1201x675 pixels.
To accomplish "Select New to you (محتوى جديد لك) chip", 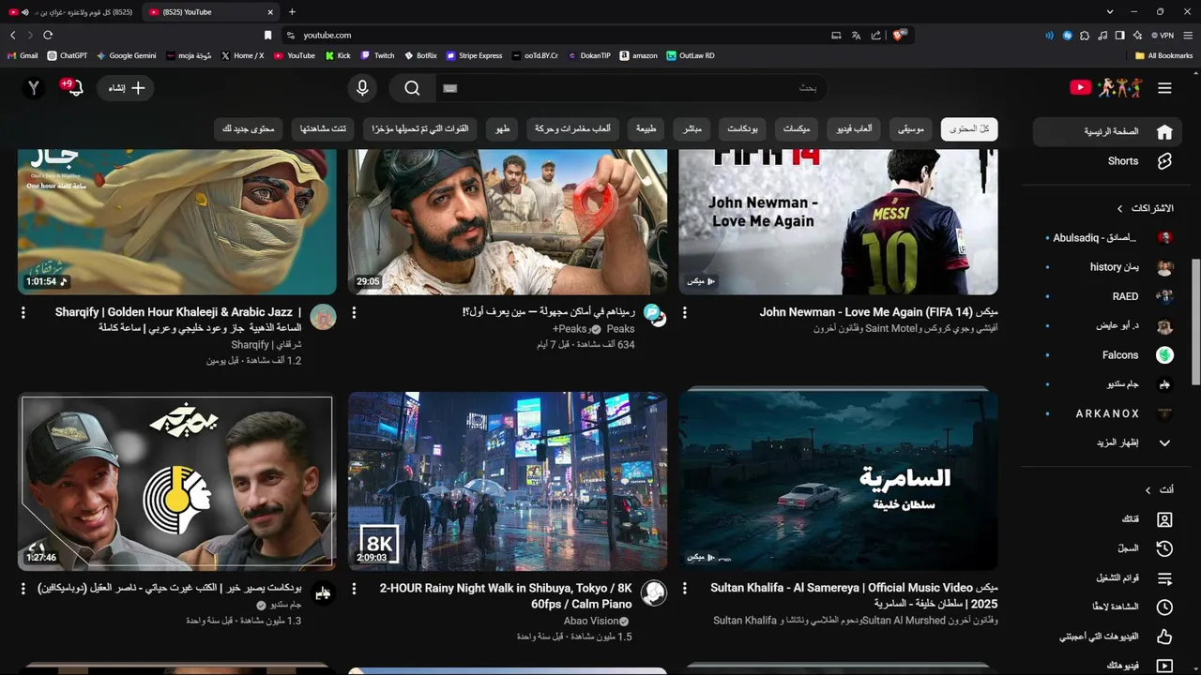I will pos(249,128).
